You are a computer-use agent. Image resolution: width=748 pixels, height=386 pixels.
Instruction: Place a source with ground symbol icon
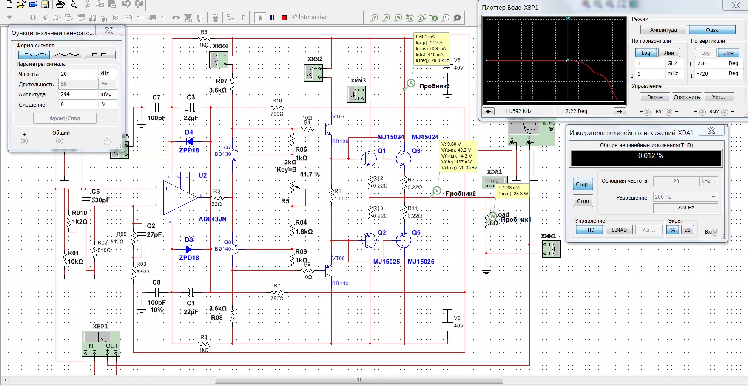tap(9, 17)
